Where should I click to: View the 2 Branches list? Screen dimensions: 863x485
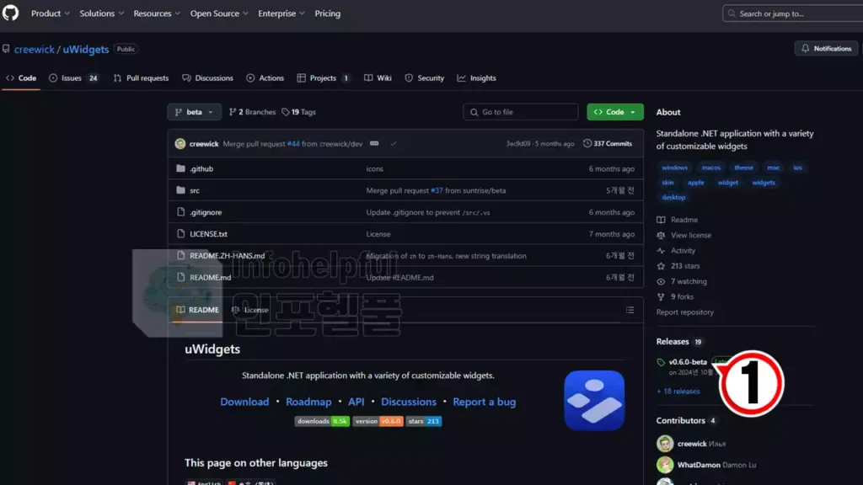tap(252, 112)
